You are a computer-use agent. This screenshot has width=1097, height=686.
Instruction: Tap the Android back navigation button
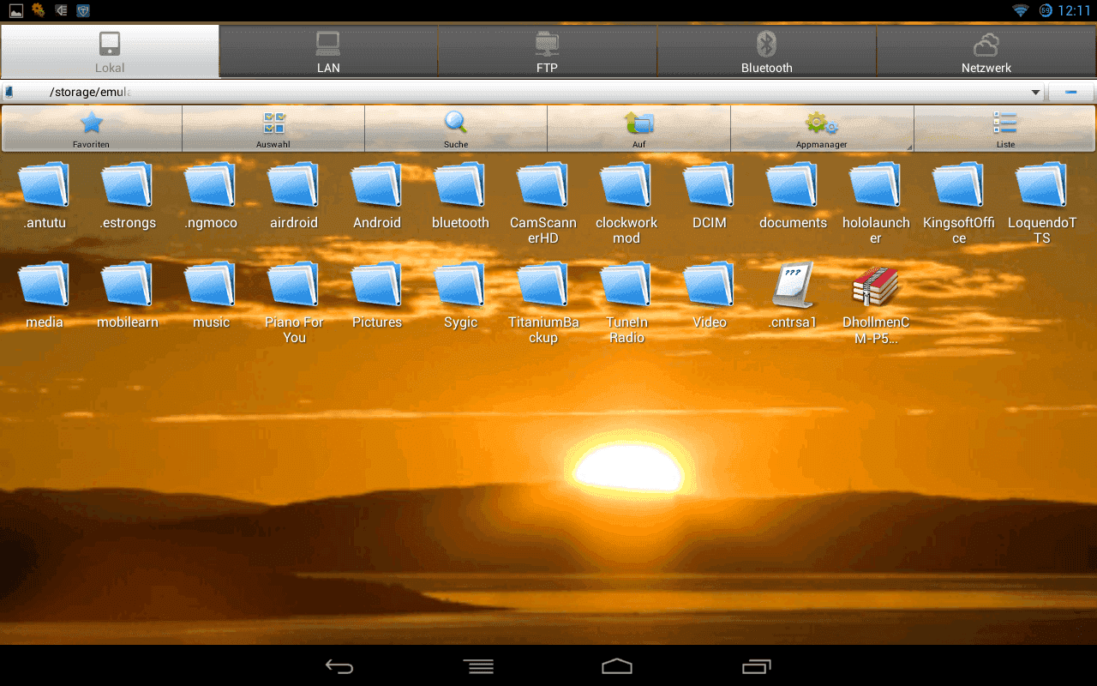[339, 666]
